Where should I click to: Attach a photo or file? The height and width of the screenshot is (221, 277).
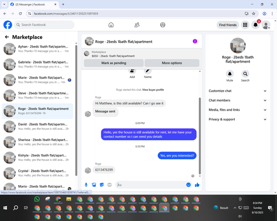(x=94, y=185)
